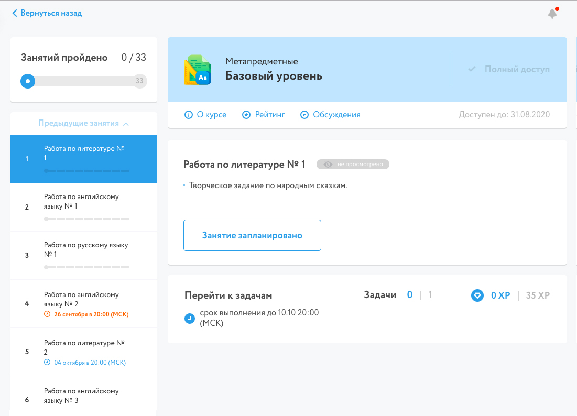Click the 'Занятие запланировано' button
This screenshot has width=577, height=416.
click(252, 235)
